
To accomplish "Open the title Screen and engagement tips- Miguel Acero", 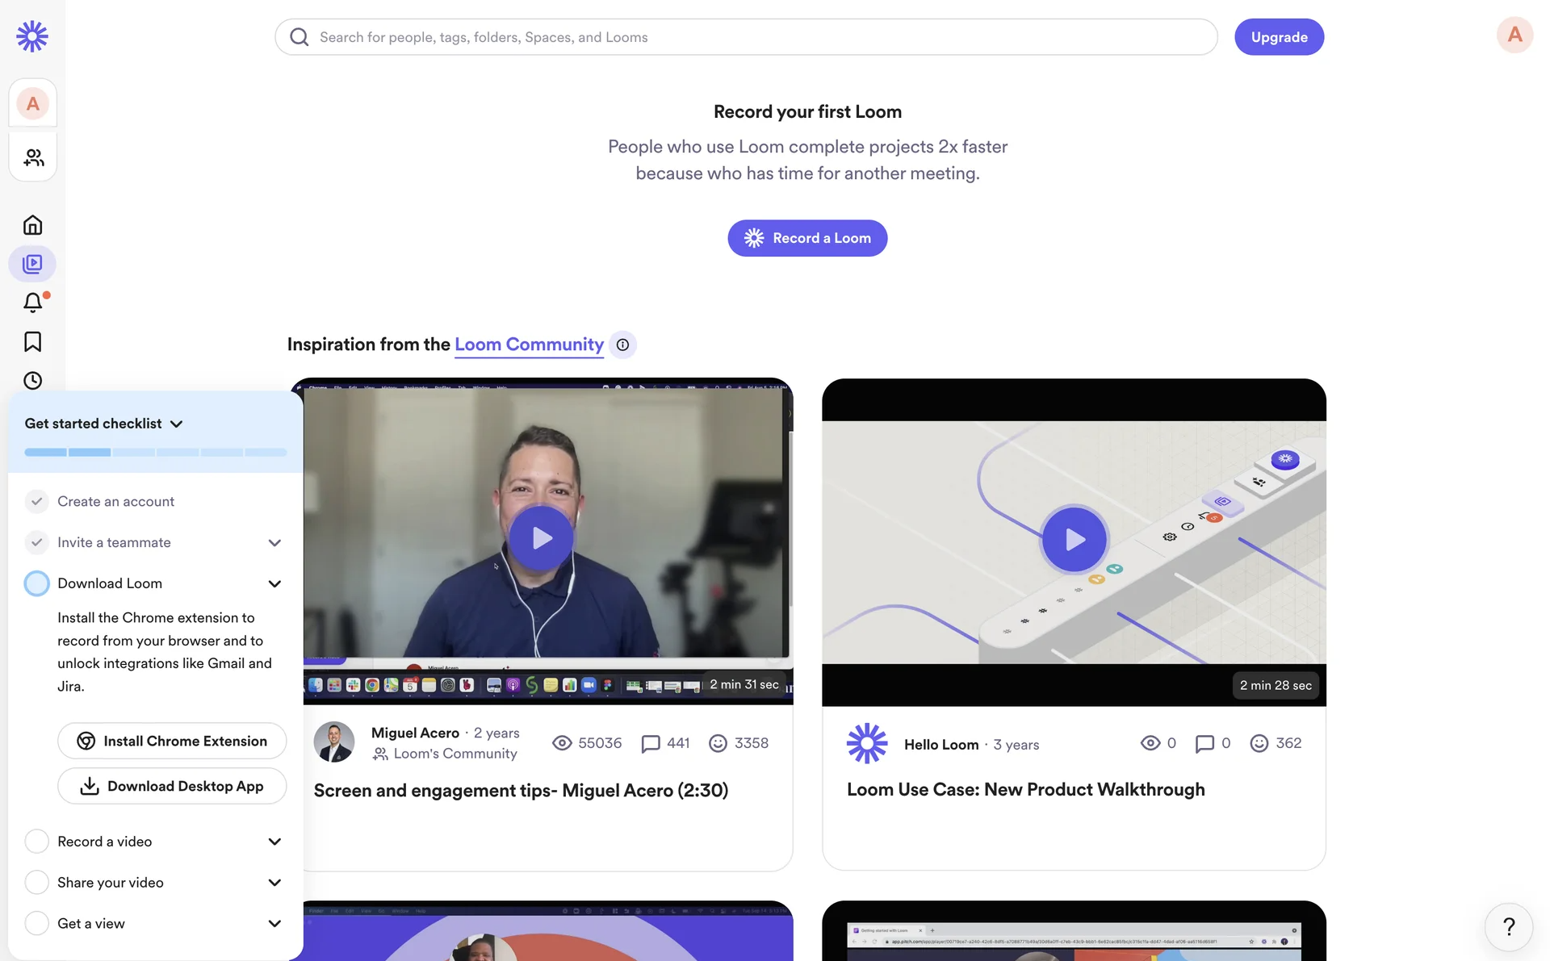I will pyautogui.click(x=521, y=791).
